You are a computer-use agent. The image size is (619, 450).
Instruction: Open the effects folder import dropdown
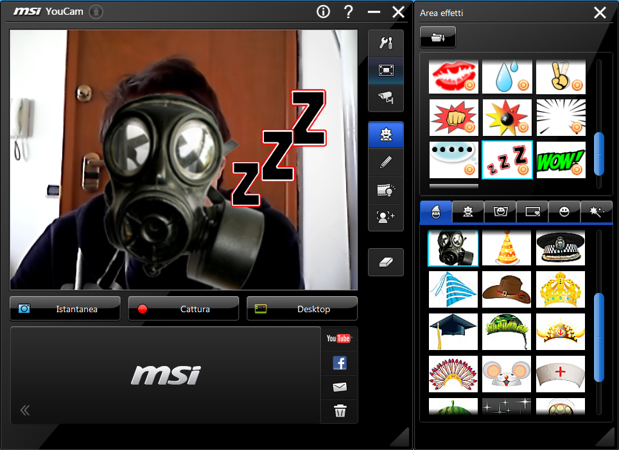[x=438, y=37]
